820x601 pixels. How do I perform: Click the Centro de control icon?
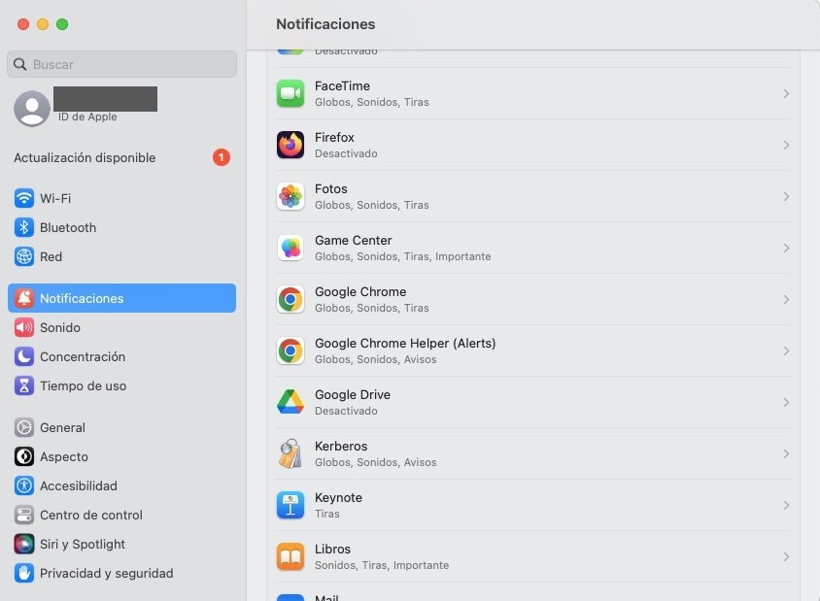click(24, 515)
